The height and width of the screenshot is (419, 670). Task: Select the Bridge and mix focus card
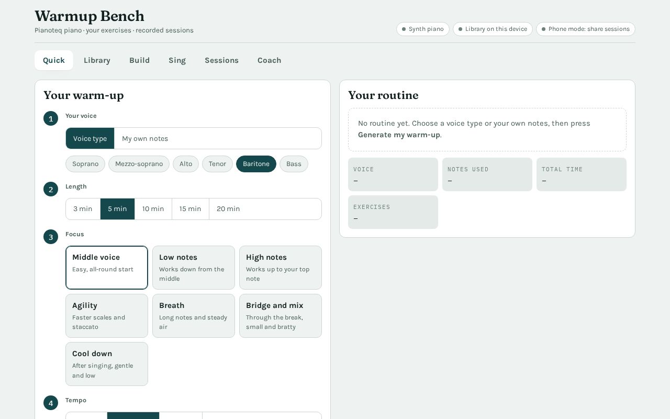click(x=281, y=316)
